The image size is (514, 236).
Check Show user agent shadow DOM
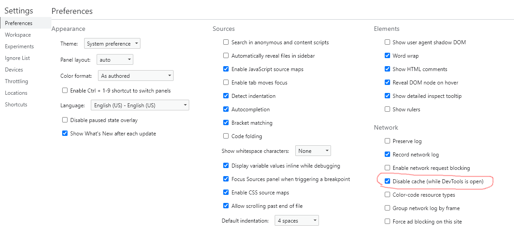pyautogui.click(x=387, y=42)
